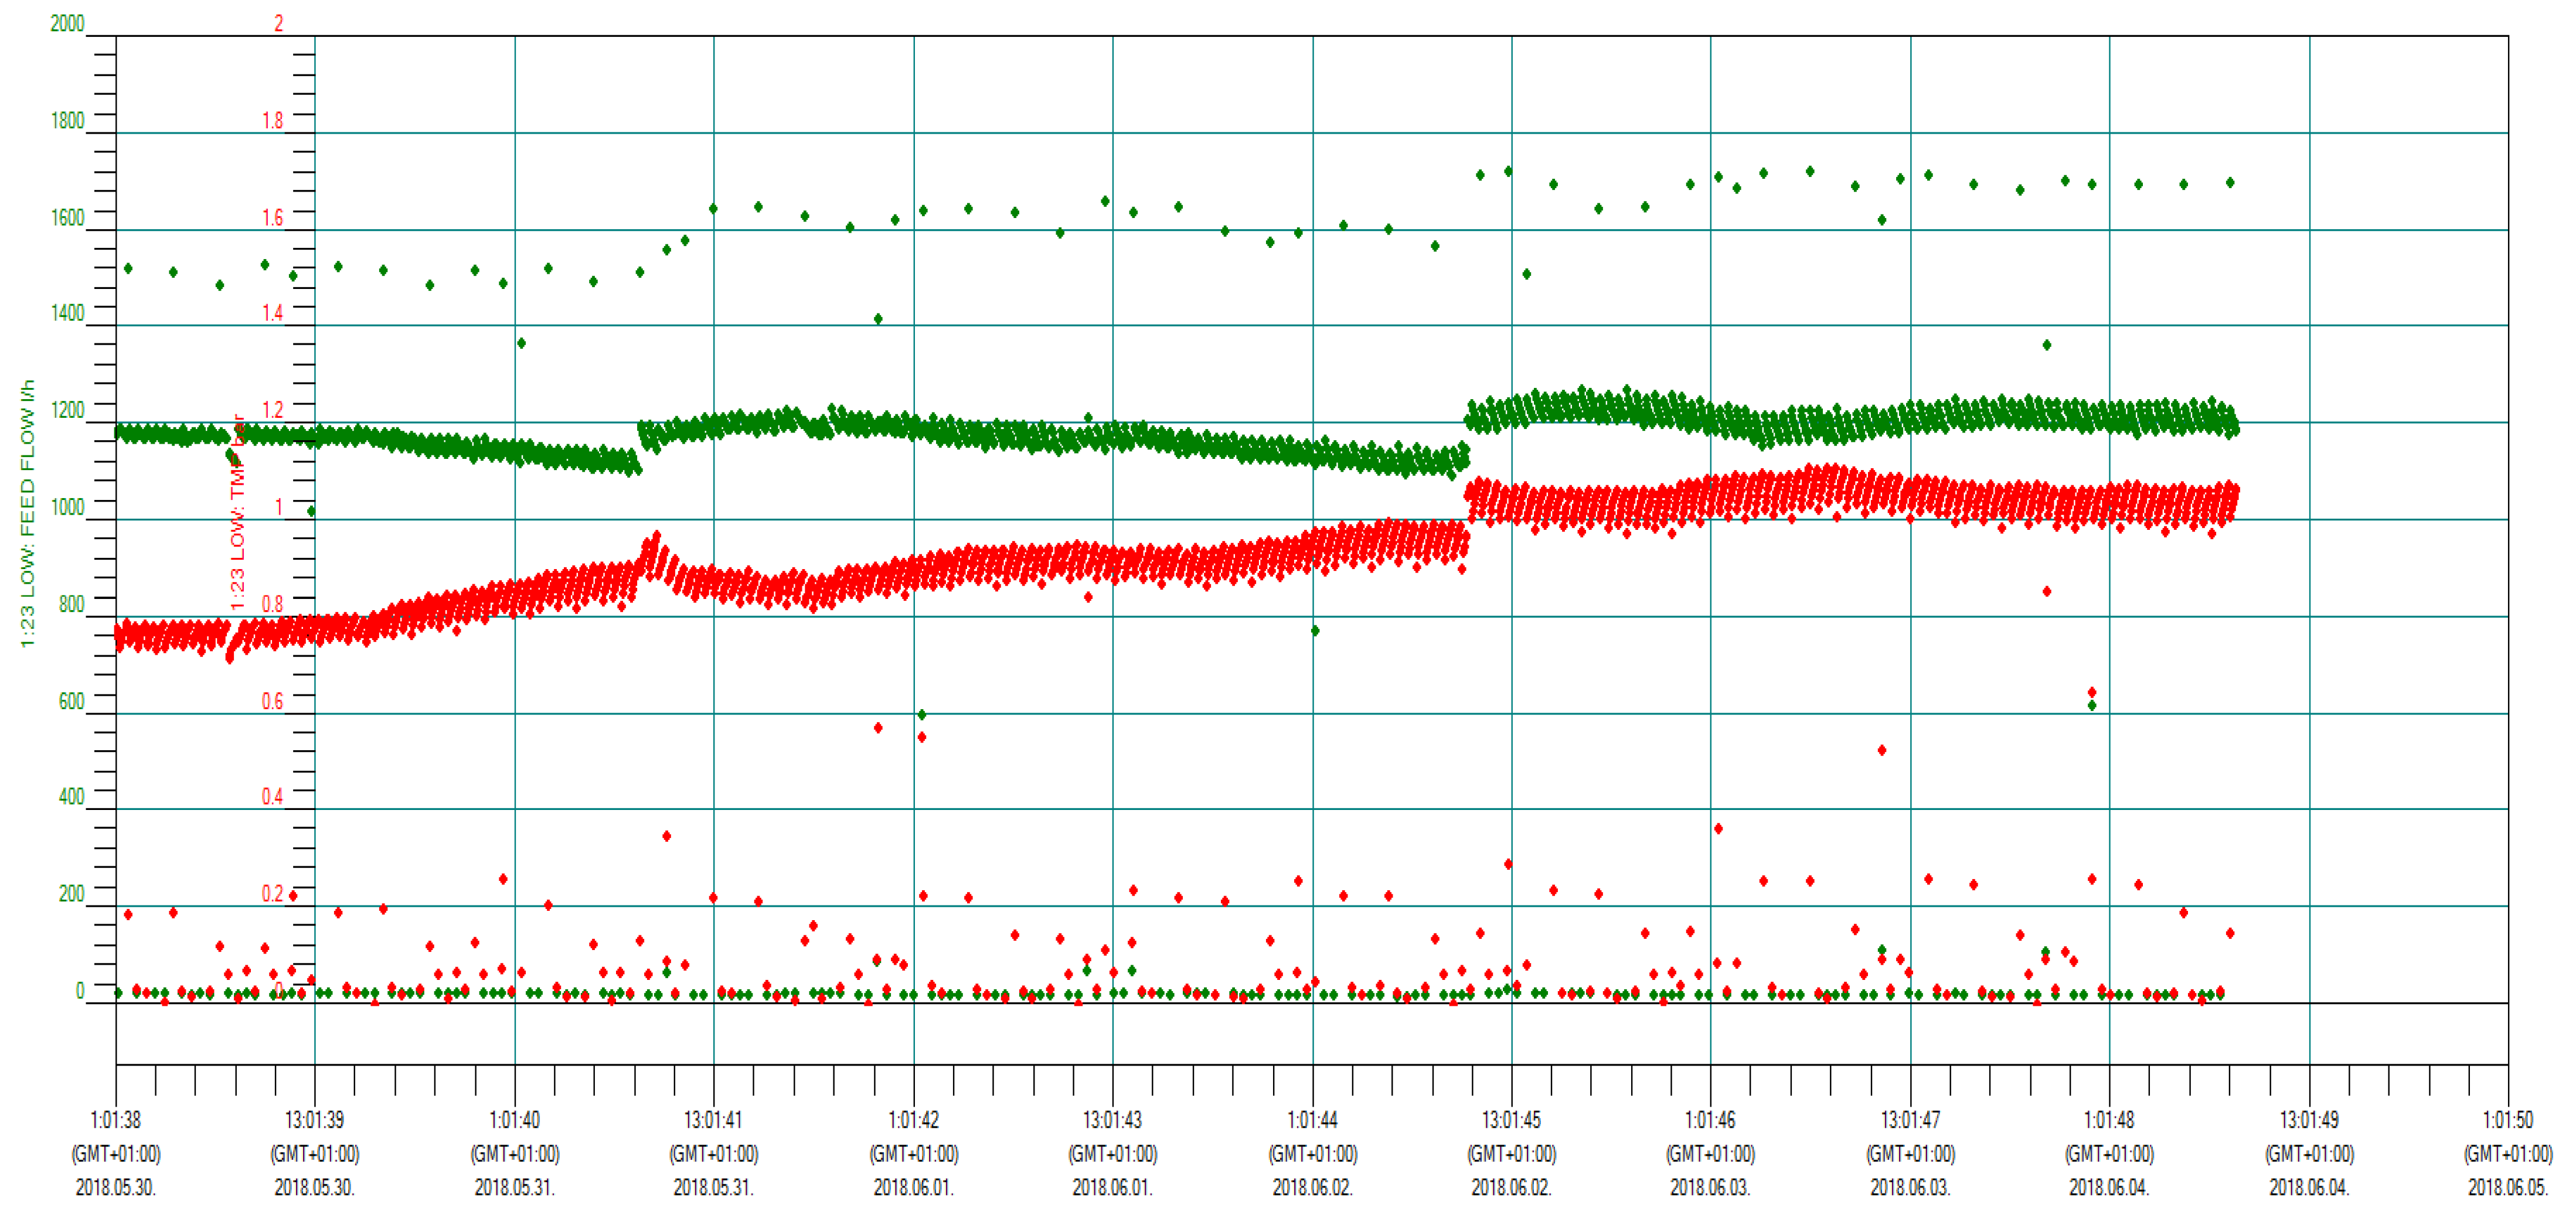Click the 2018.06.05. date label
This screenshot has height=1222, width=2576.
coord(2507,1188)
